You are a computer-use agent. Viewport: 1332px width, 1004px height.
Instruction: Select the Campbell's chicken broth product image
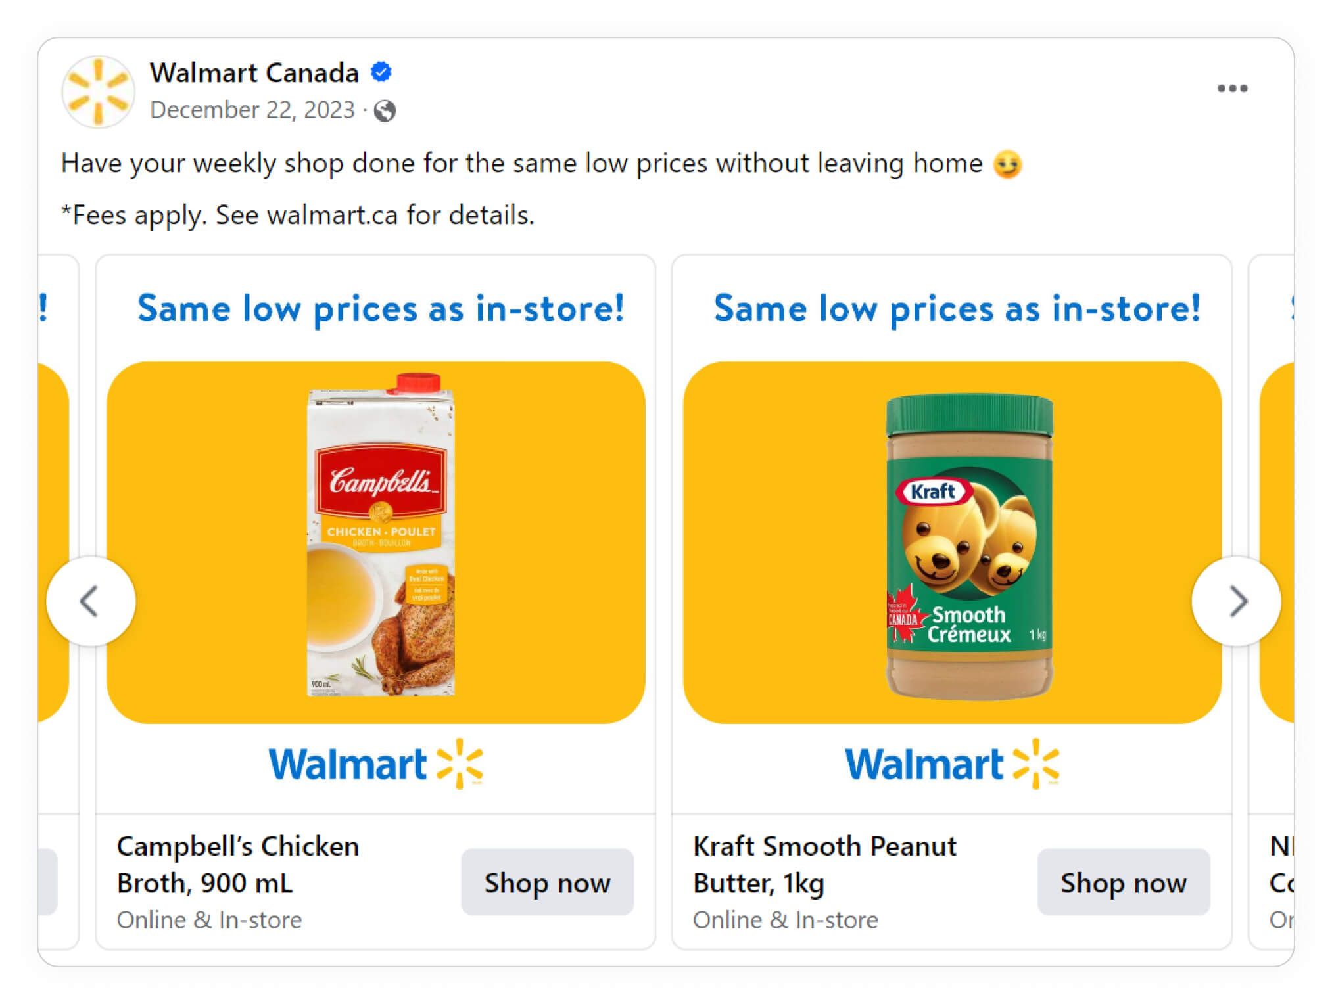[x=381, y=536]
